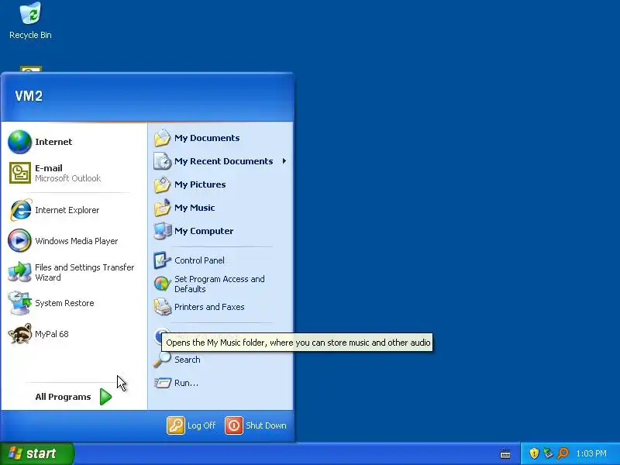This screenshot has height=465, width=620.
Task: Select the Internet menu label
Action: (x=53, y=142)
